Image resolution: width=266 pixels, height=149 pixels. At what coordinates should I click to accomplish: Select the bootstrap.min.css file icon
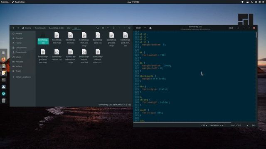[x=70, y=35]
